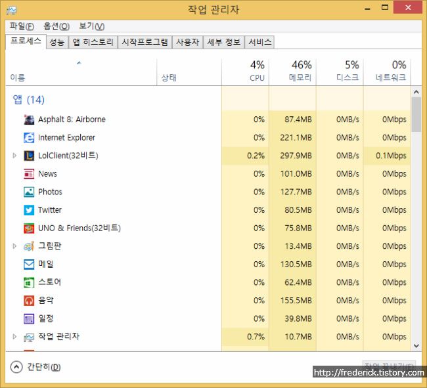Viewport: 427px width, 388px height.
Task: Click the LolClient app icon
Action: [29, 156]
